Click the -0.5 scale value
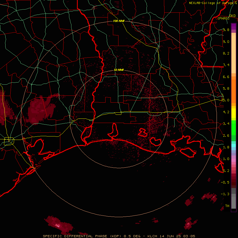This screenshot has height=238, width=238. click(225, 182)
